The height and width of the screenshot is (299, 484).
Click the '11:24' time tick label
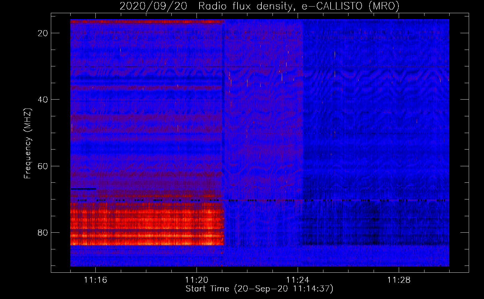point(298,280)
